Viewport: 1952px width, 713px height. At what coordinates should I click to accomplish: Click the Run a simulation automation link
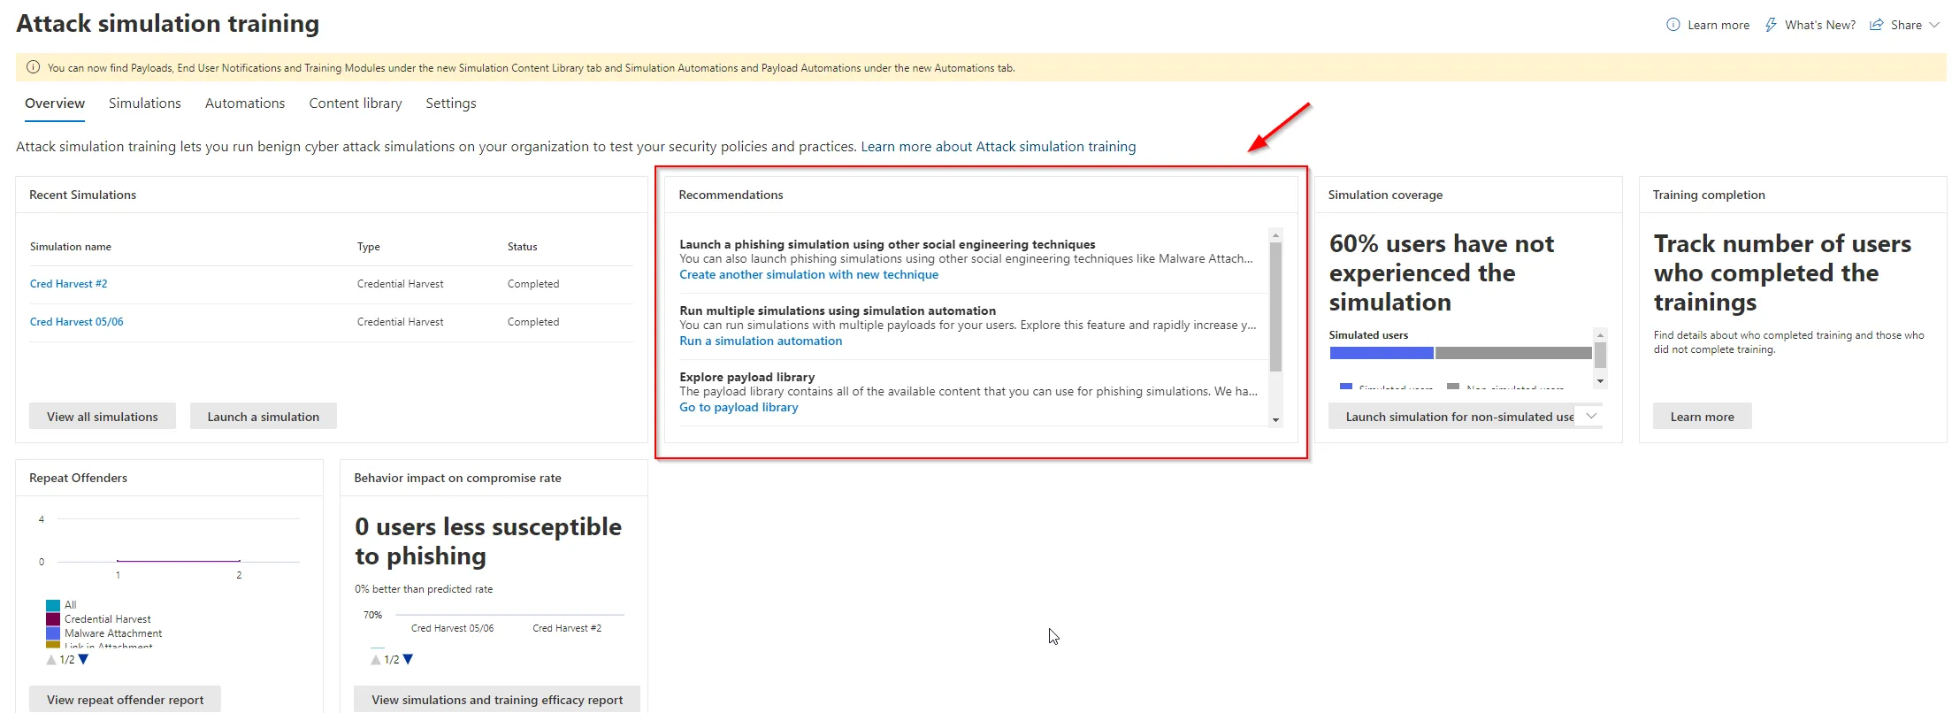(761, 341)
